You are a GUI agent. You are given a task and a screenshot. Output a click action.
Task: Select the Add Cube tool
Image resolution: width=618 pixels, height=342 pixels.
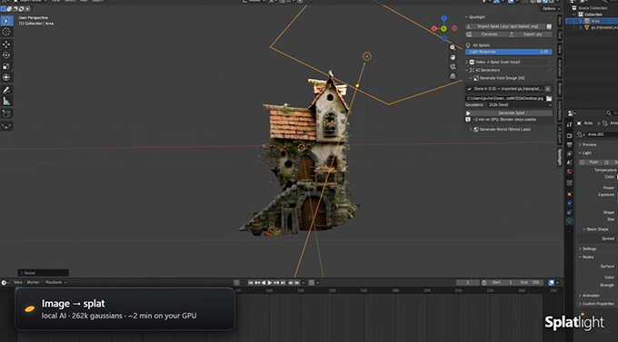tap(6, 114)
